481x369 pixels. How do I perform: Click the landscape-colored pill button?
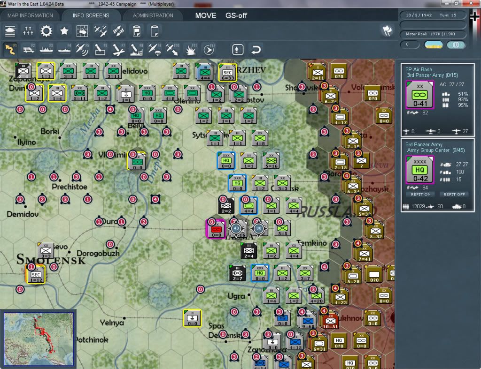(x=434, y=45)
